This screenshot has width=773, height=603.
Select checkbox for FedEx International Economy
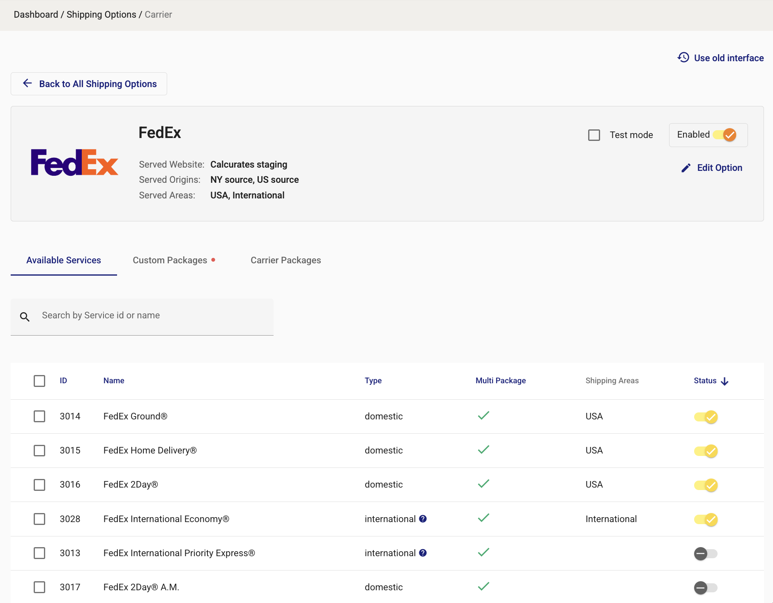[39, 519]
